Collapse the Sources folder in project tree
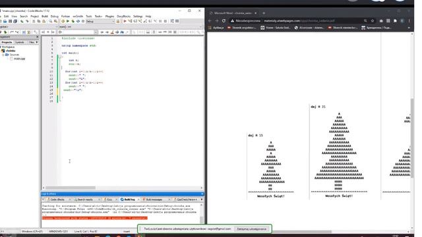 tap(3, 55)
